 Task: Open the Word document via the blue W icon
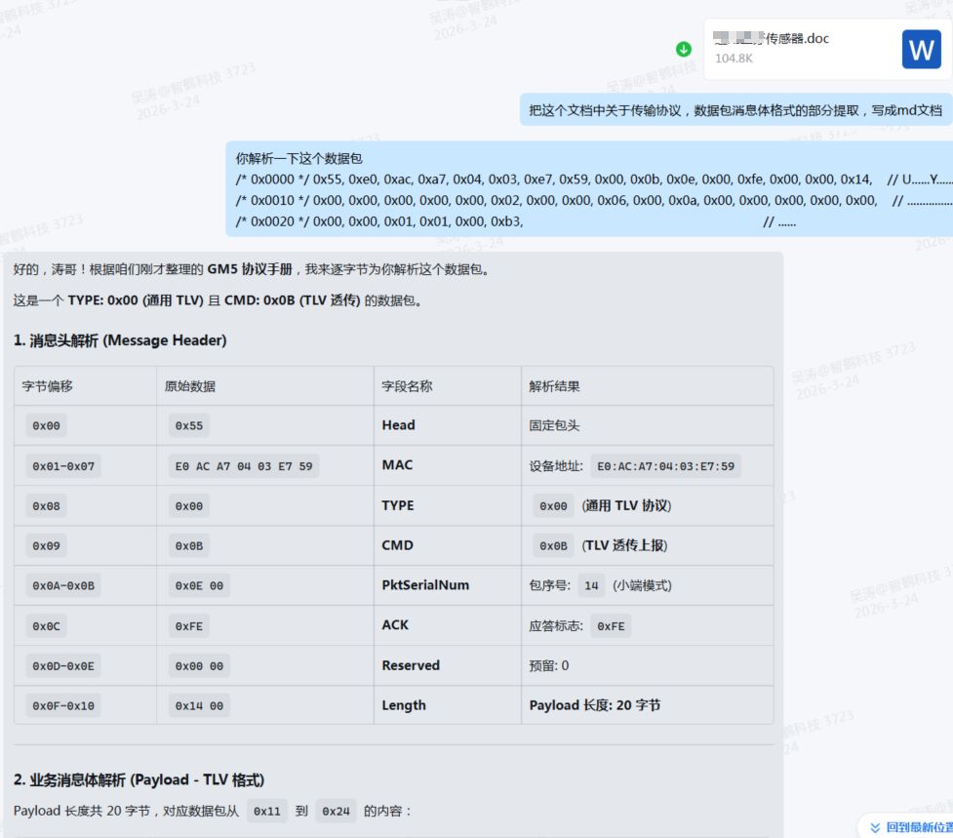920,48
